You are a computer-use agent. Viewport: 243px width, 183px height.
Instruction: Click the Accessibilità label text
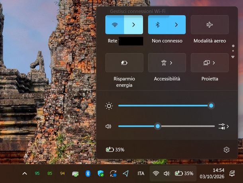tap(167, 79)
